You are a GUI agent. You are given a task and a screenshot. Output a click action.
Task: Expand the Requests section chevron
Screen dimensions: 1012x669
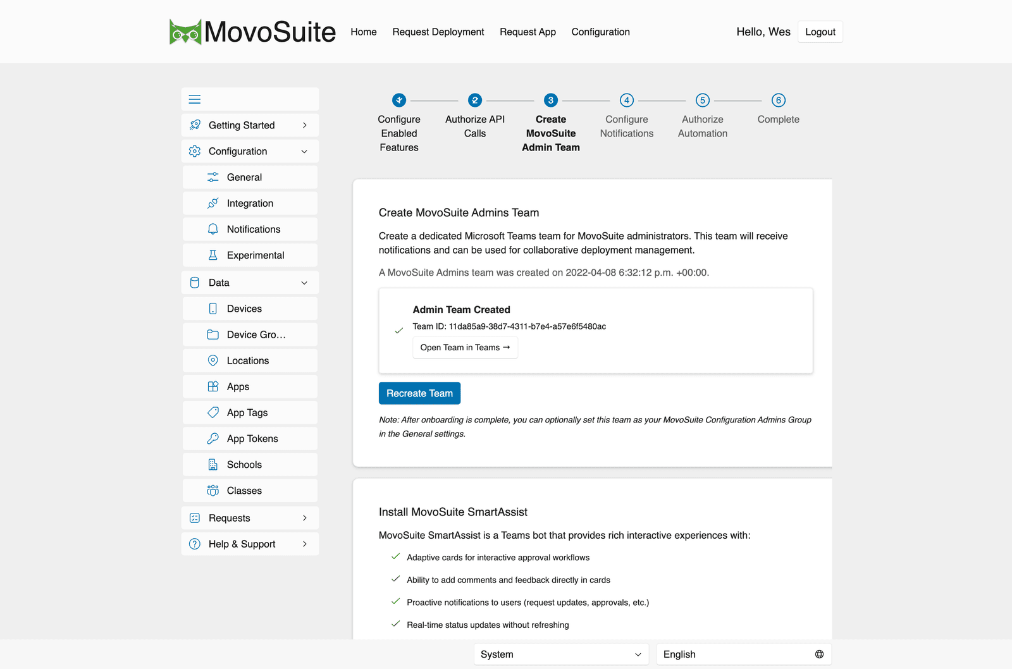pos(305,518)
